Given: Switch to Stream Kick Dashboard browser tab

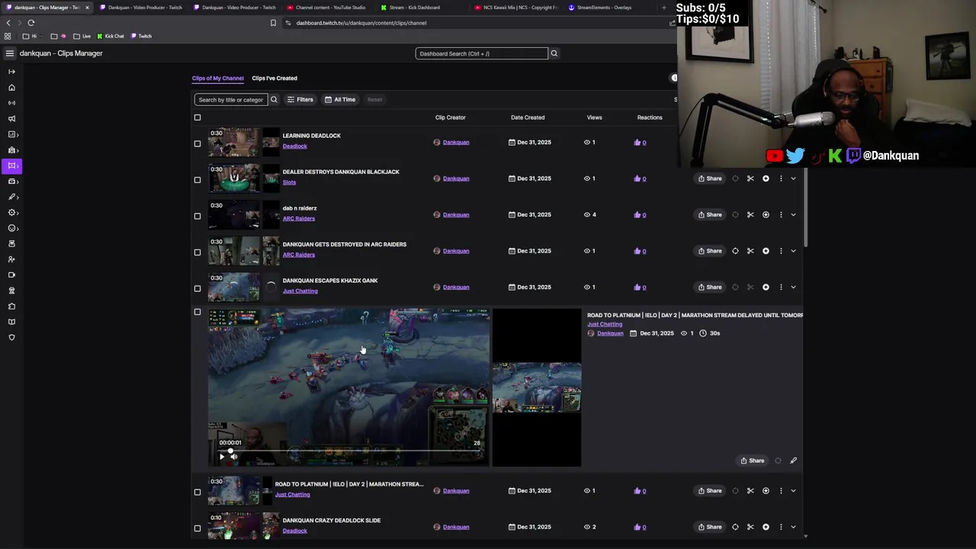Looking at the screenshot, I should point(414,8).
